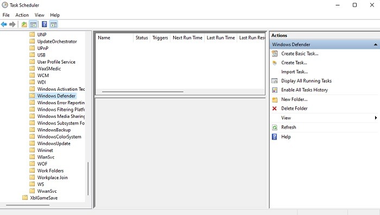This screenshot has height=215, width=380.
Task: Select the WindowsColorSystem folder
Action: (59, 137)
